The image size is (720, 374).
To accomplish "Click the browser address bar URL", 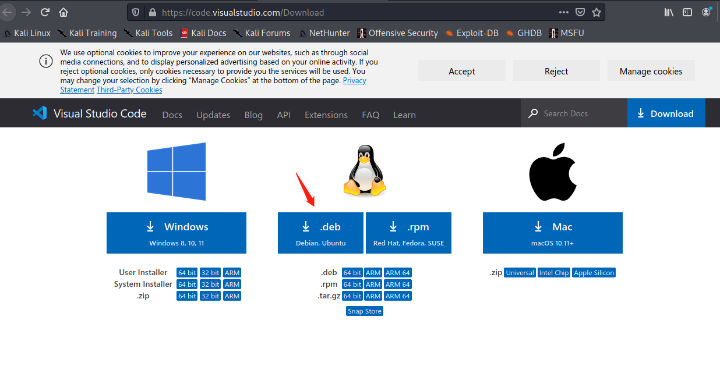I will tap(243, 12).
